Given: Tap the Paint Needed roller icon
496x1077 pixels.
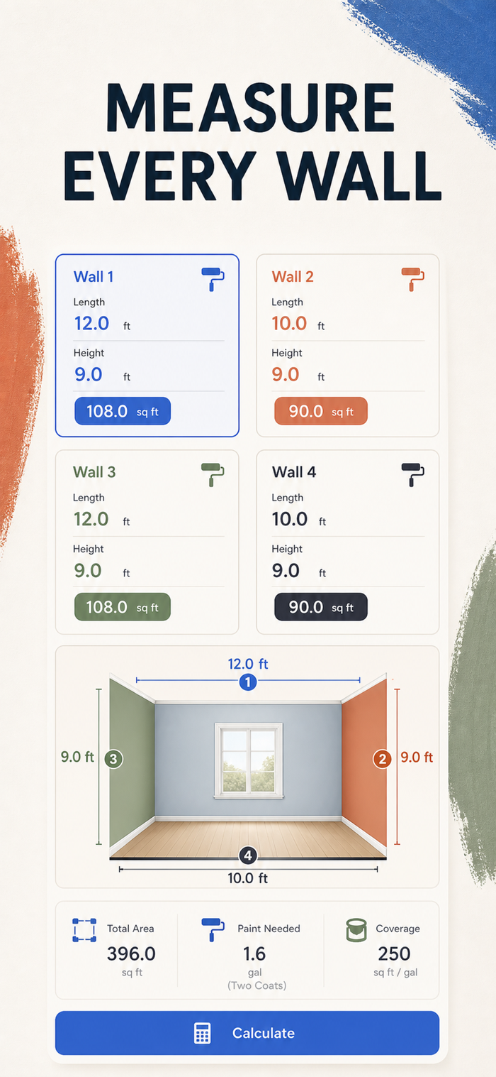Looking at the screenshot, I should coord(213,930).
